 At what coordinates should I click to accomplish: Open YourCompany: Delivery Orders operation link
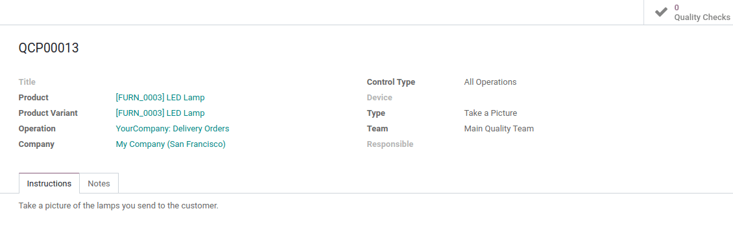point(173,128)
